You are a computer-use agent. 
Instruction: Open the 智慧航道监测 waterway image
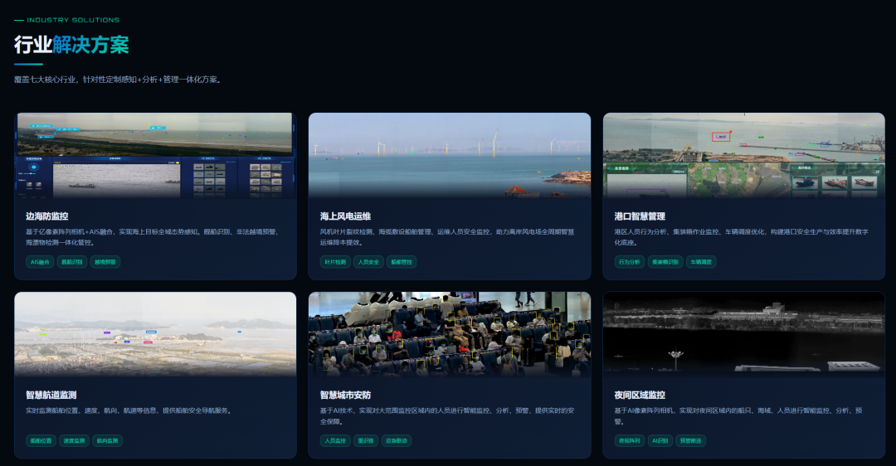pyautogui.click(x=155, y=334)
